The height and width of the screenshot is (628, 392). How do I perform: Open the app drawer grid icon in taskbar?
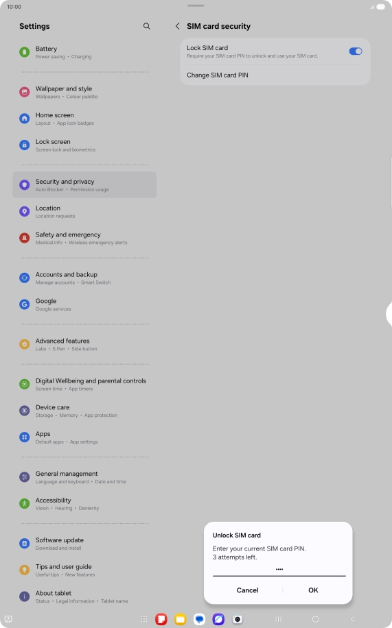point(144,619)
